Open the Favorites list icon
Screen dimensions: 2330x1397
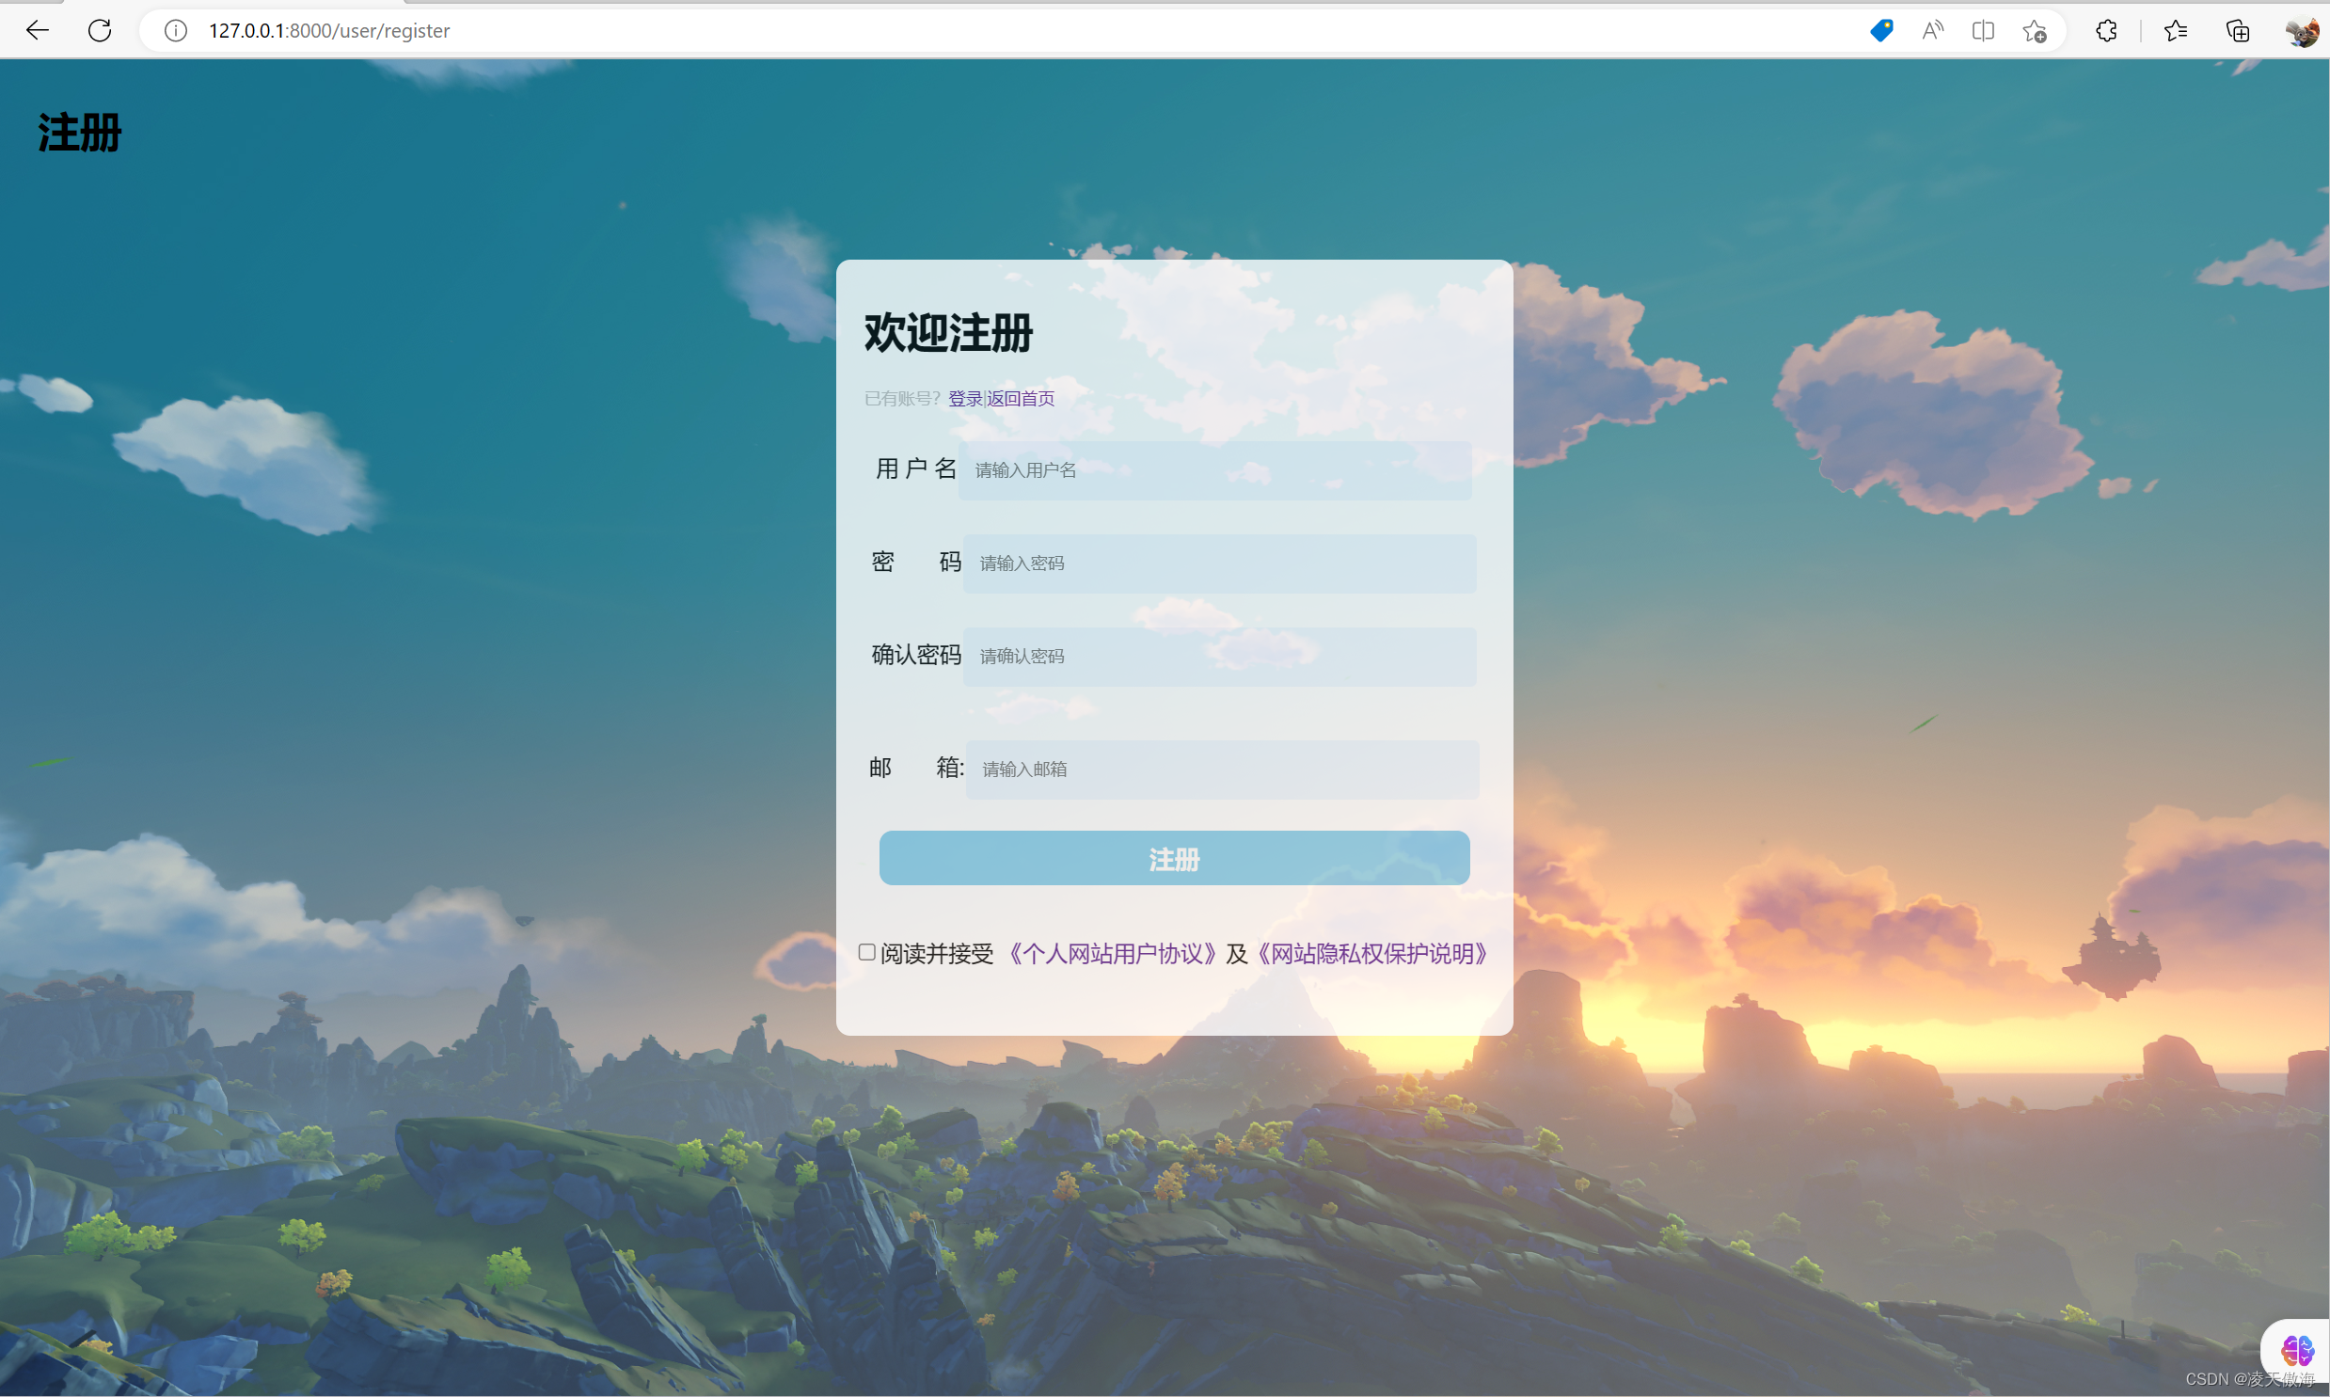[x=2176, y=30]
